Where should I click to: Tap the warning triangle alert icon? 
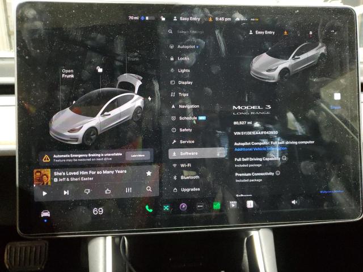click(x=47, y=159)
